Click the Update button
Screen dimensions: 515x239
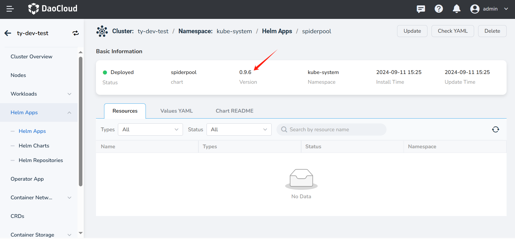[x=412, y=31]
